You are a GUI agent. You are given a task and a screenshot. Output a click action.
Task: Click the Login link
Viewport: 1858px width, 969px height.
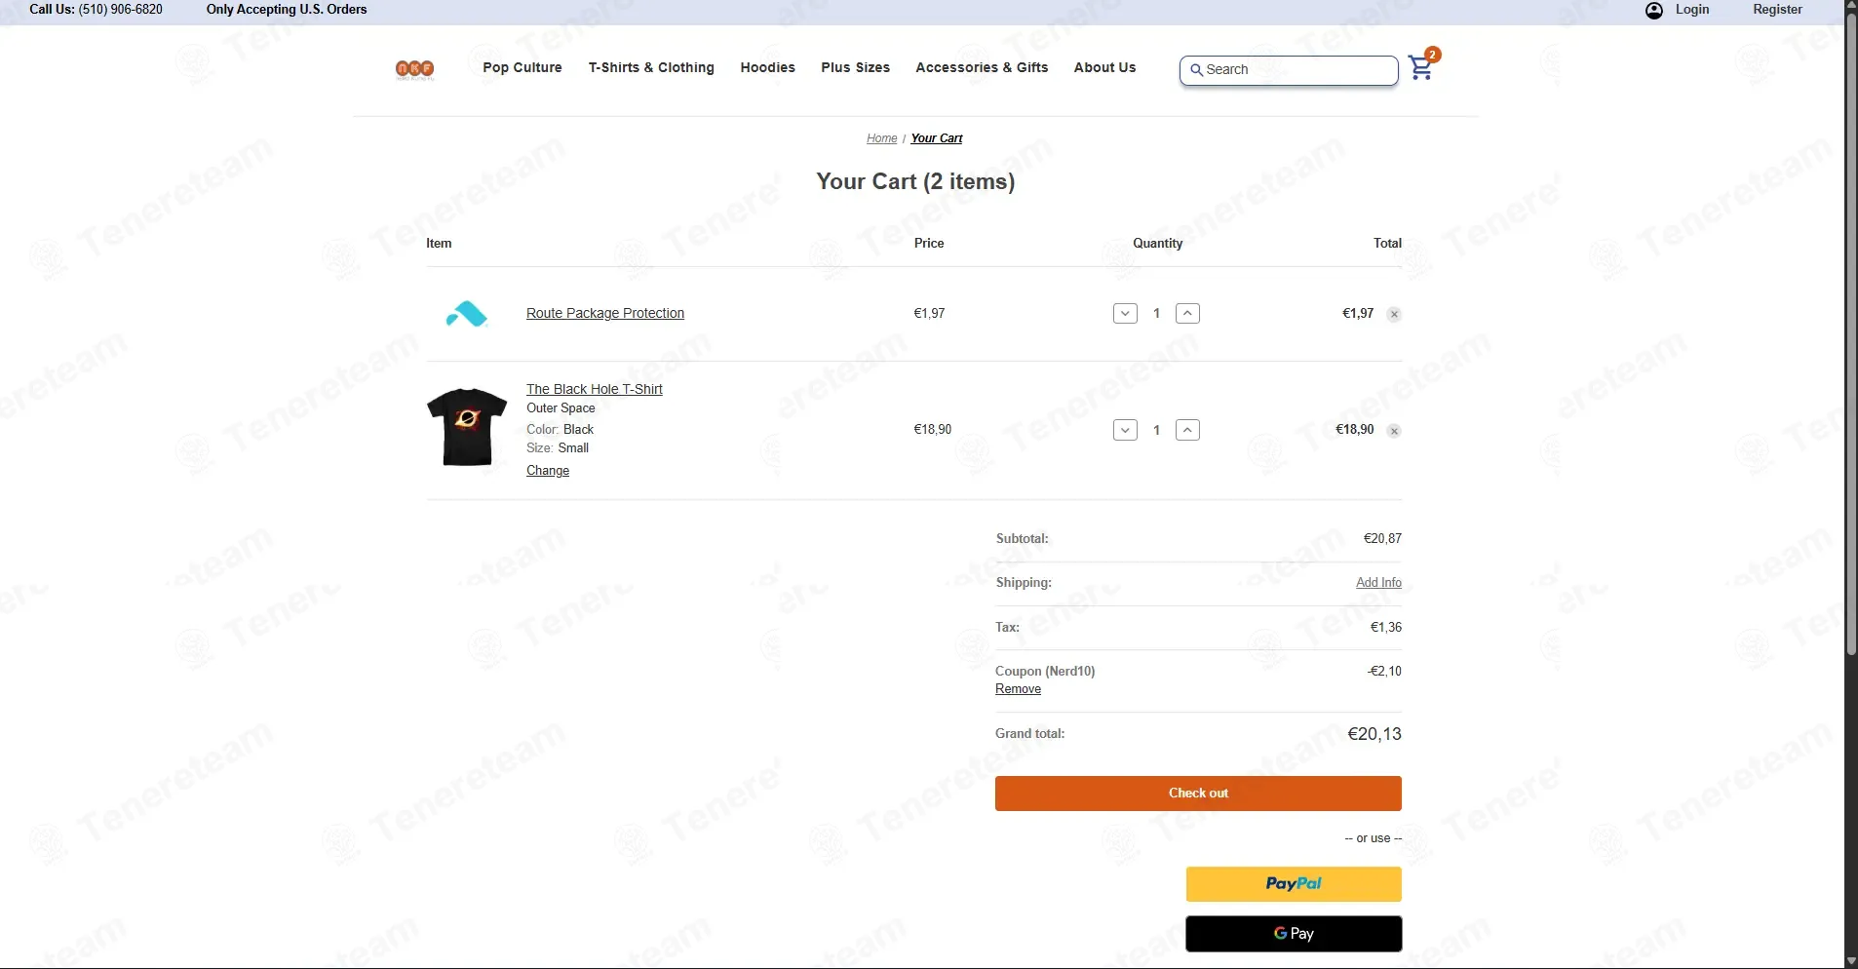click(x=1692, y=10)
